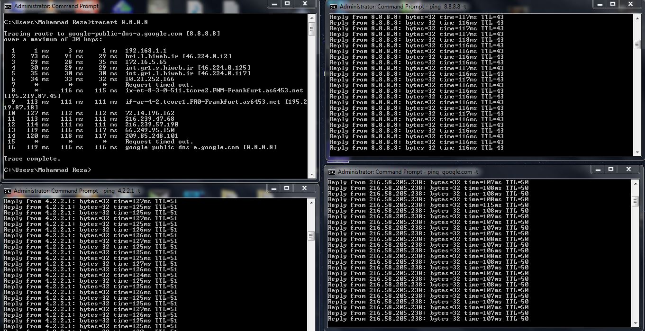The height and width of the screenshot is (331, 645).
Task: Open cmd icon menu of ping 4.2.2.1 window
Action: [8, 191]
